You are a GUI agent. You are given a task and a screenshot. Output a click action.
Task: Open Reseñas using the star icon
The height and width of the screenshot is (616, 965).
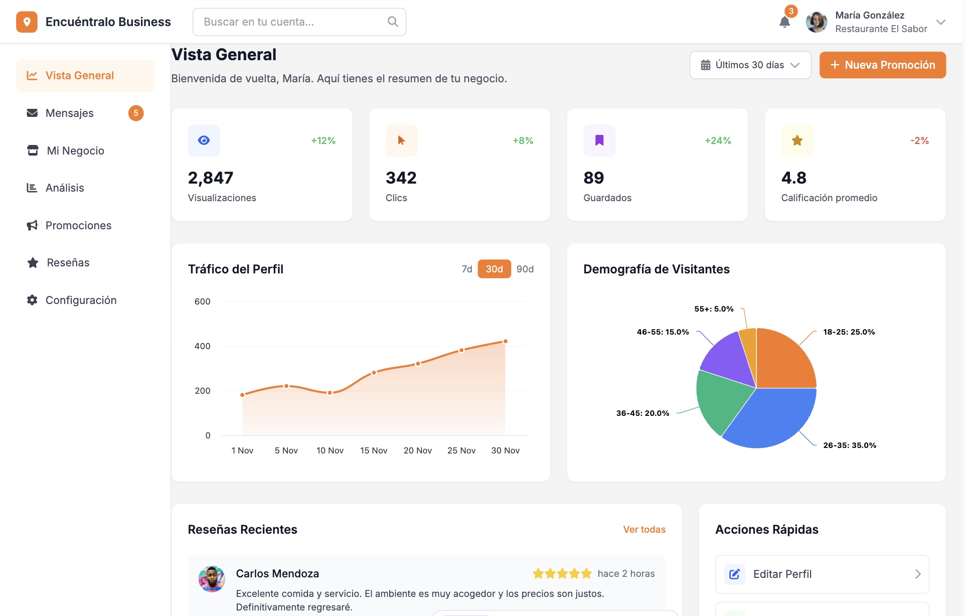tap(32, 262)
